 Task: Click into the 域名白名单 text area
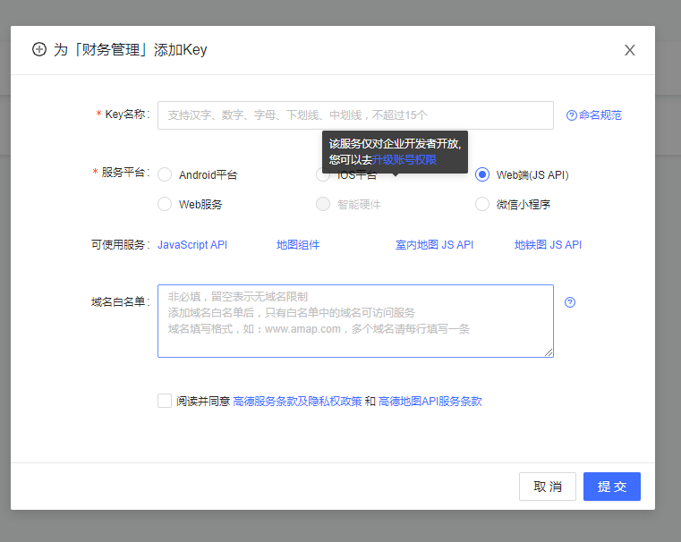coord(355,321)
